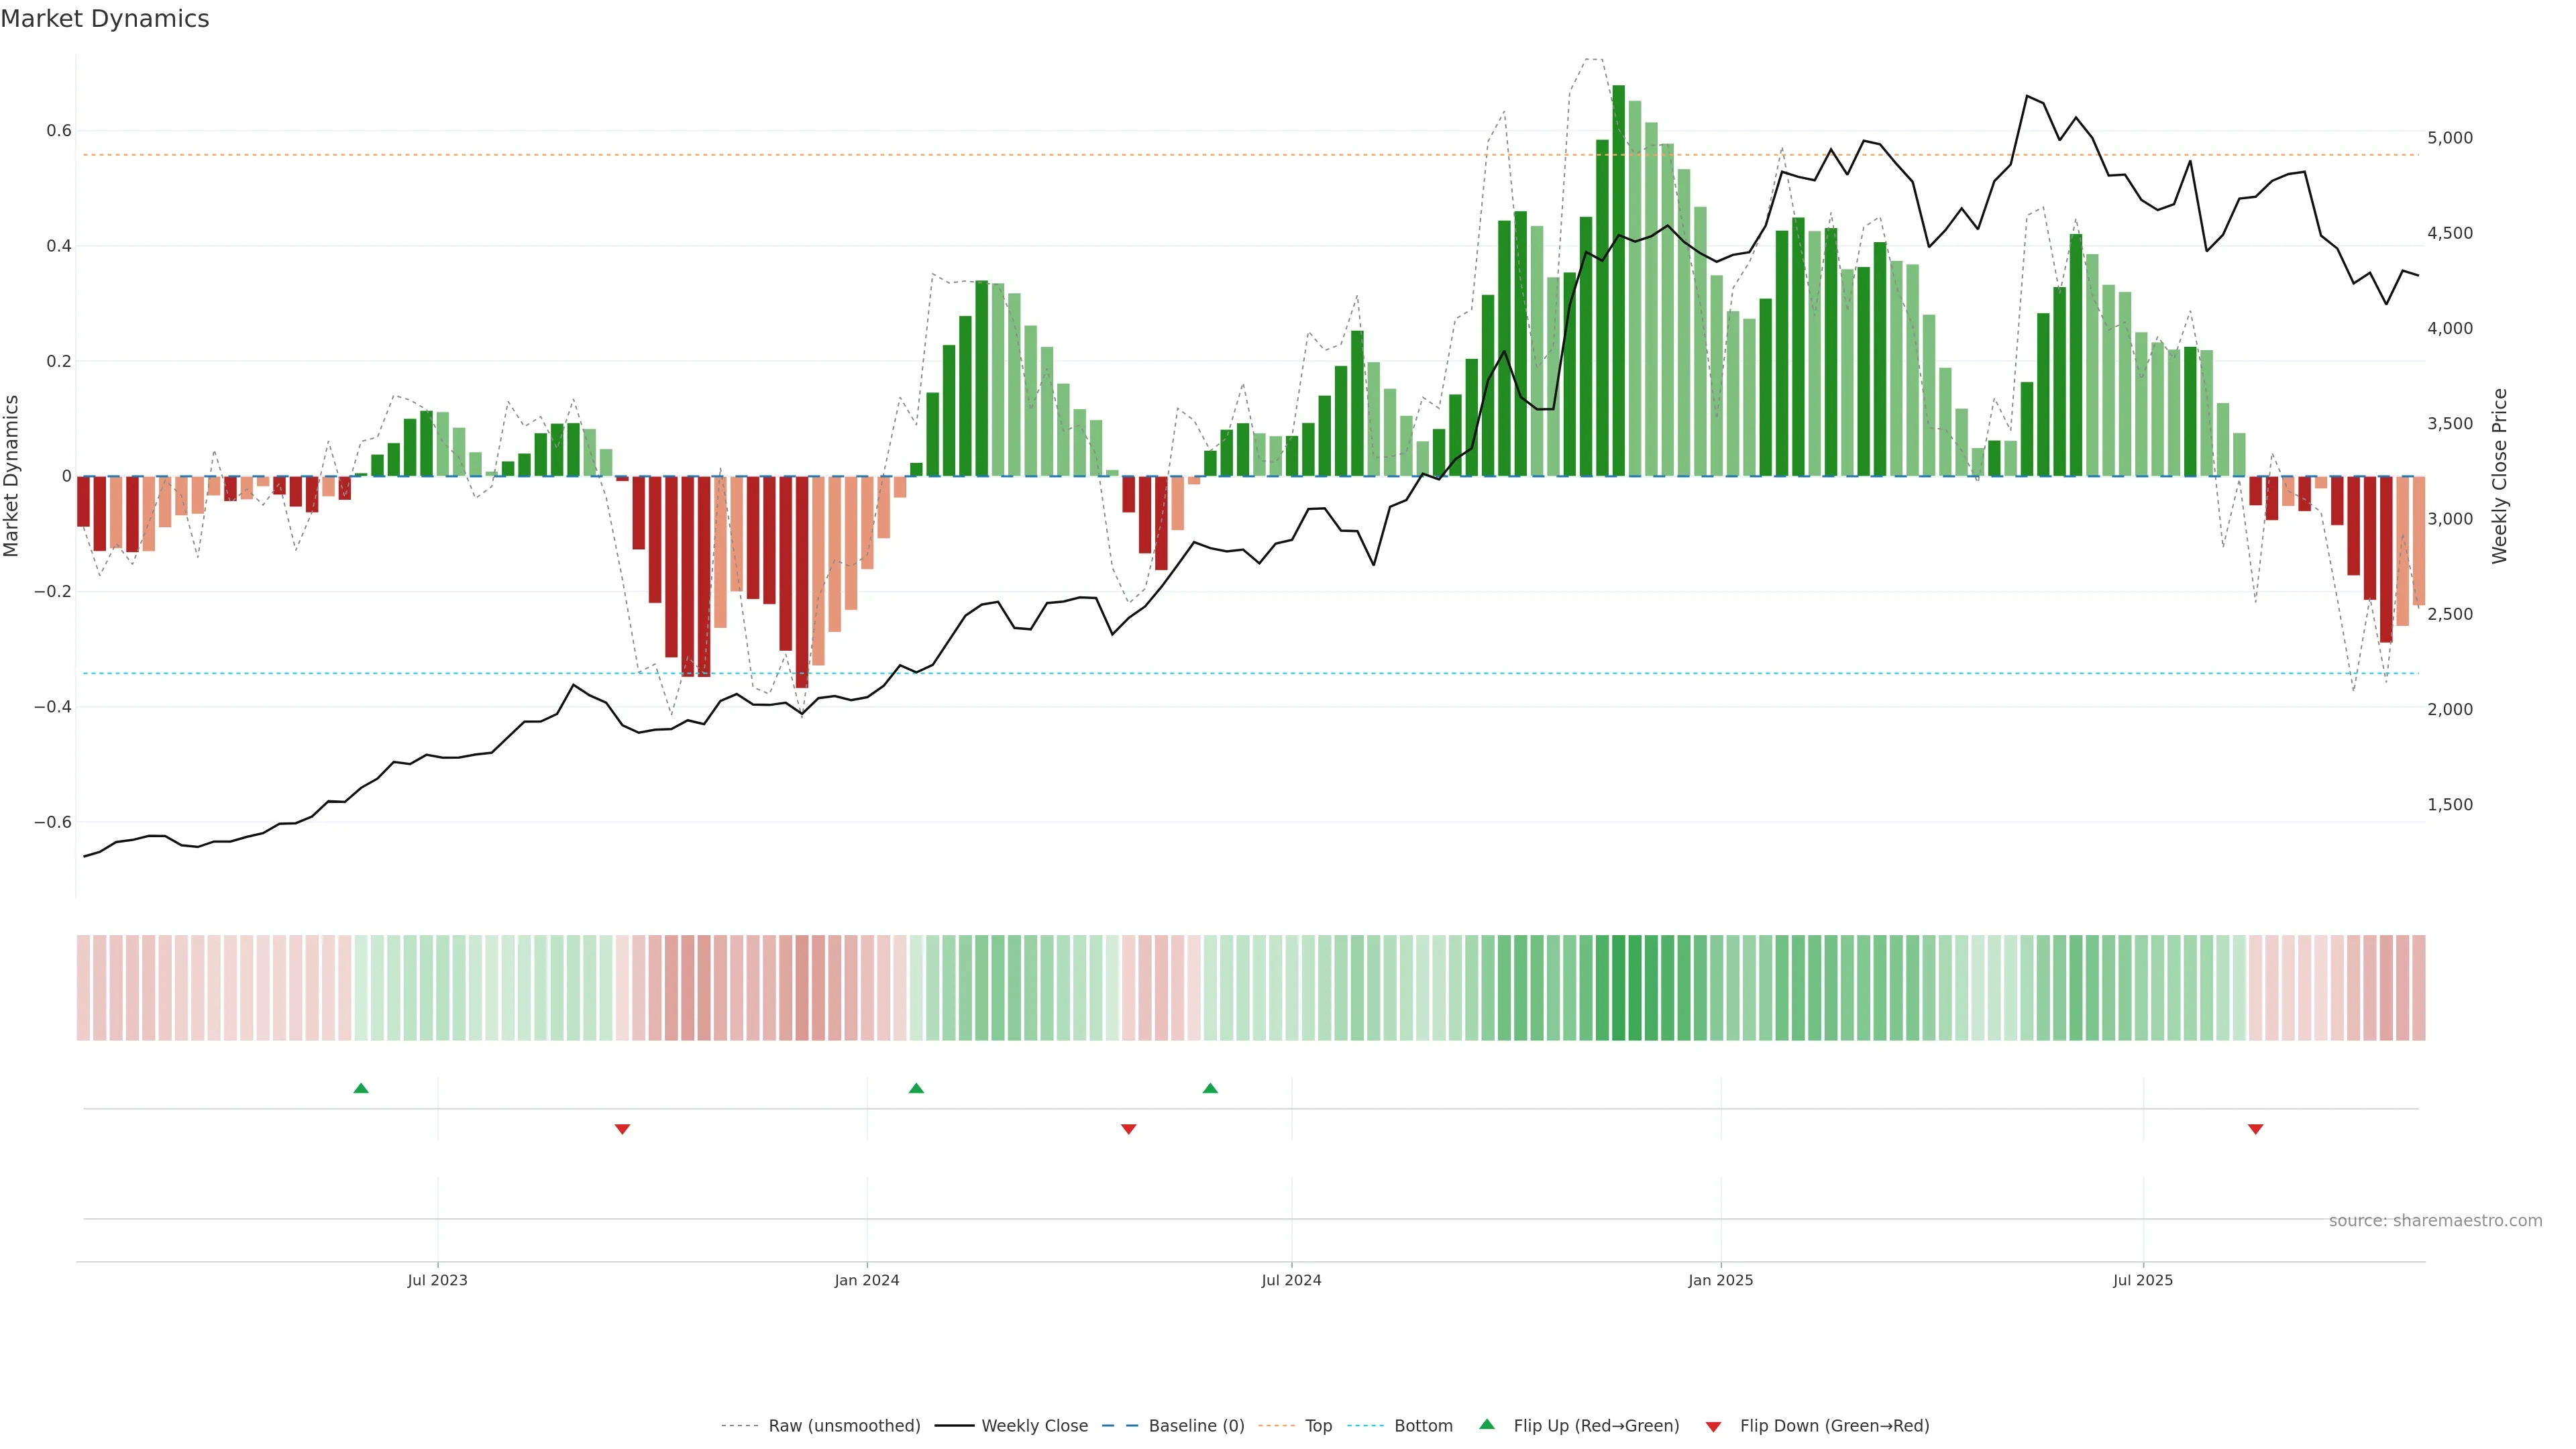Click the source: sharemaestro.com text
Screen dimensions: 2576x1449
tap(2435, 1221)
